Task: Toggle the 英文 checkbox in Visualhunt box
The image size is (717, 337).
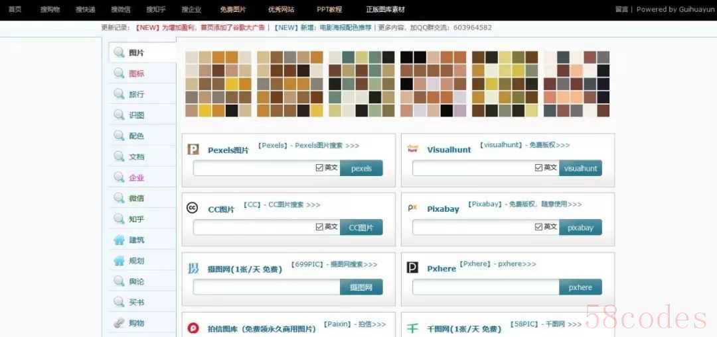Action: [x=538, y=168]
